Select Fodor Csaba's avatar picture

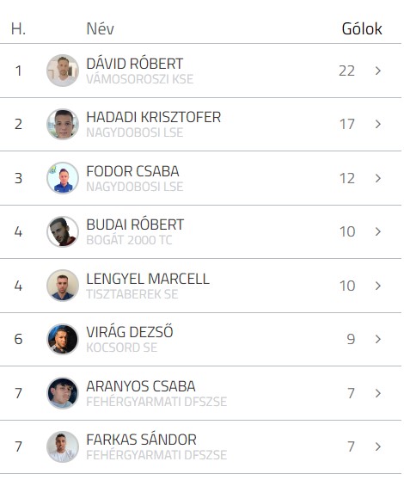pos(63,178)
